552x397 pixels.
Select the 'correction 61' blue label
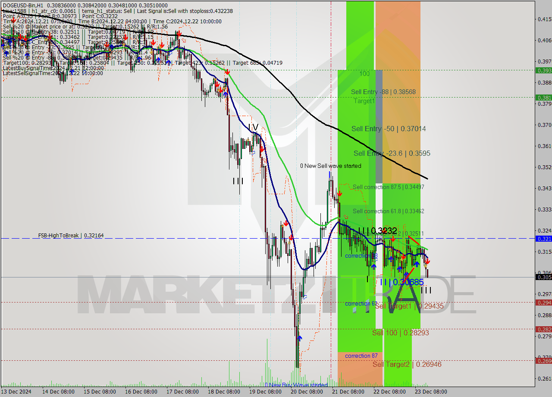[x=361, y=303]
